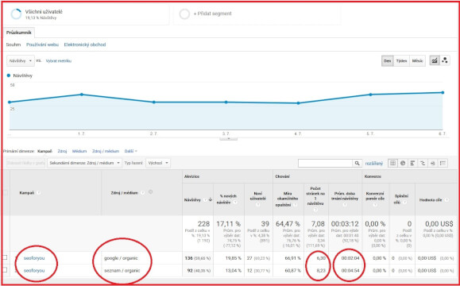
Task: Switch chart granularity to Den
Action: [387, 60]
